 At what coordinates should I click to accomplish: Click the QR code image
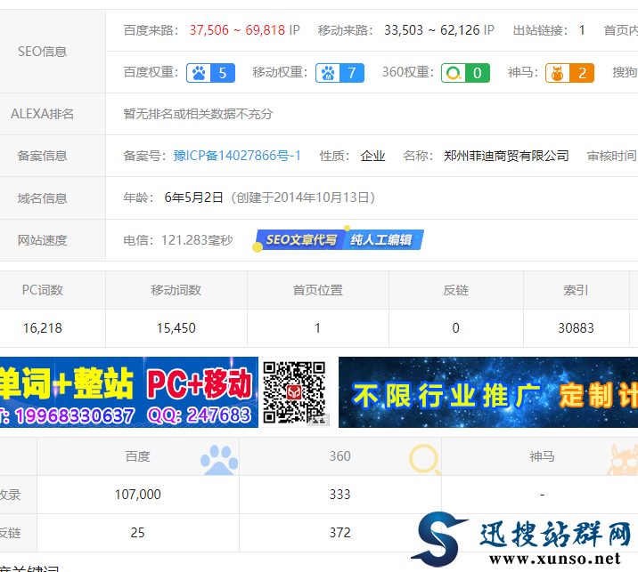294,392
